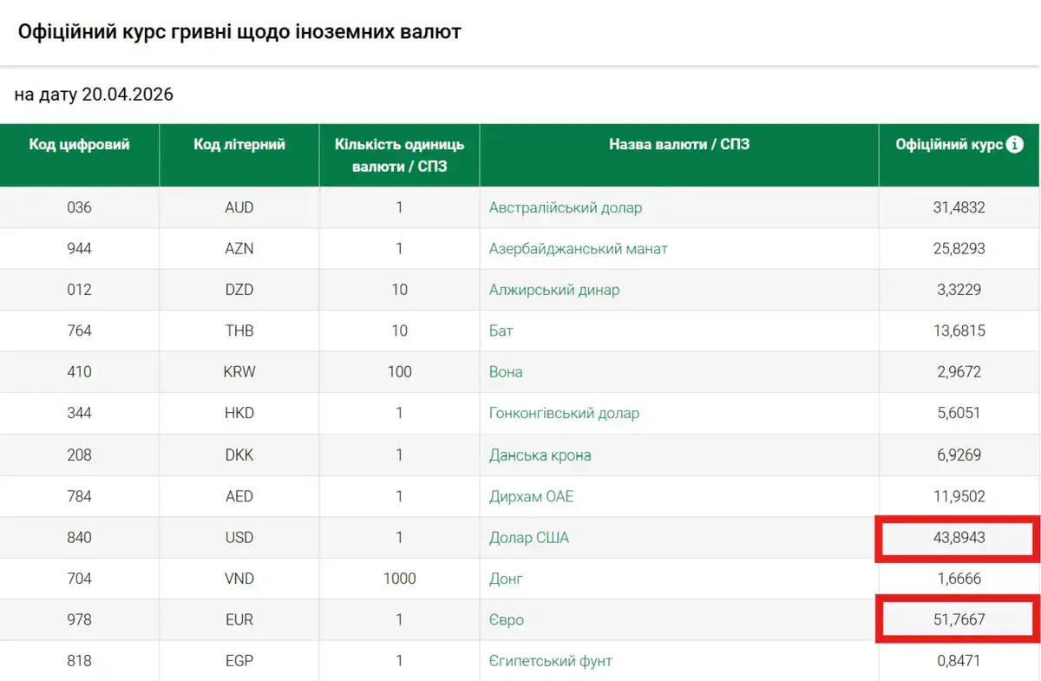
Task: Click the USD rate value 43,8943
Action: (959, 538)
